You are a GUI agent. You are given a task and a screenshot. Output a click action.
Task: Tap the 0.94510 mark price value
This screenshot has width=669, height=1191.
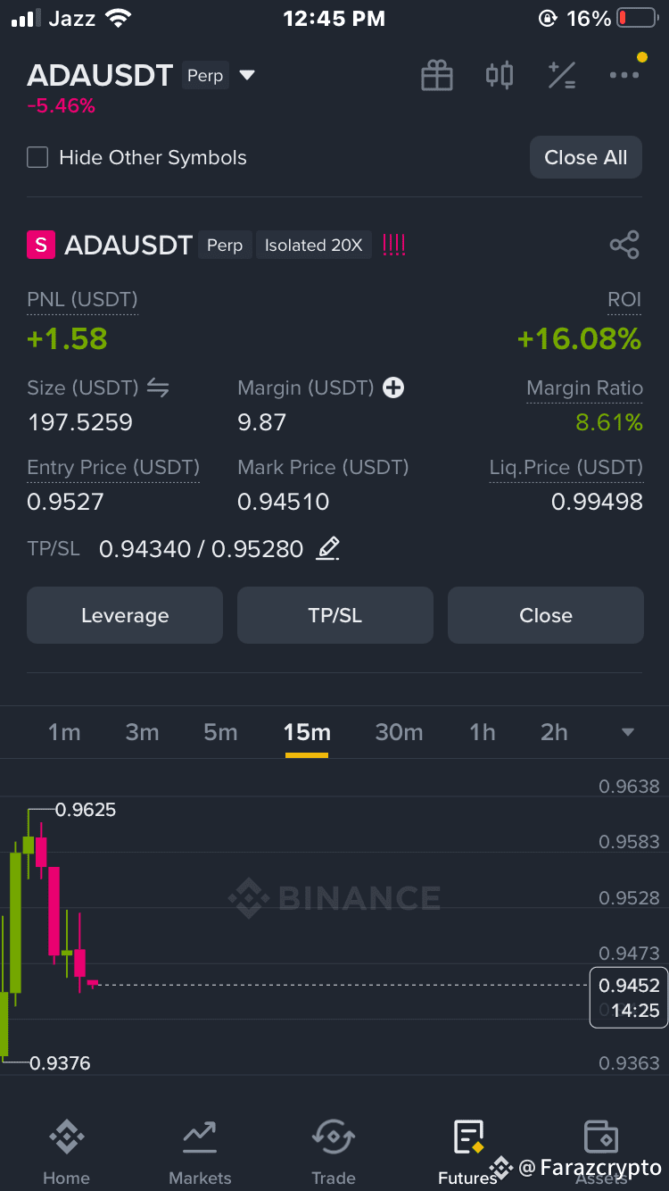[284, 502]
